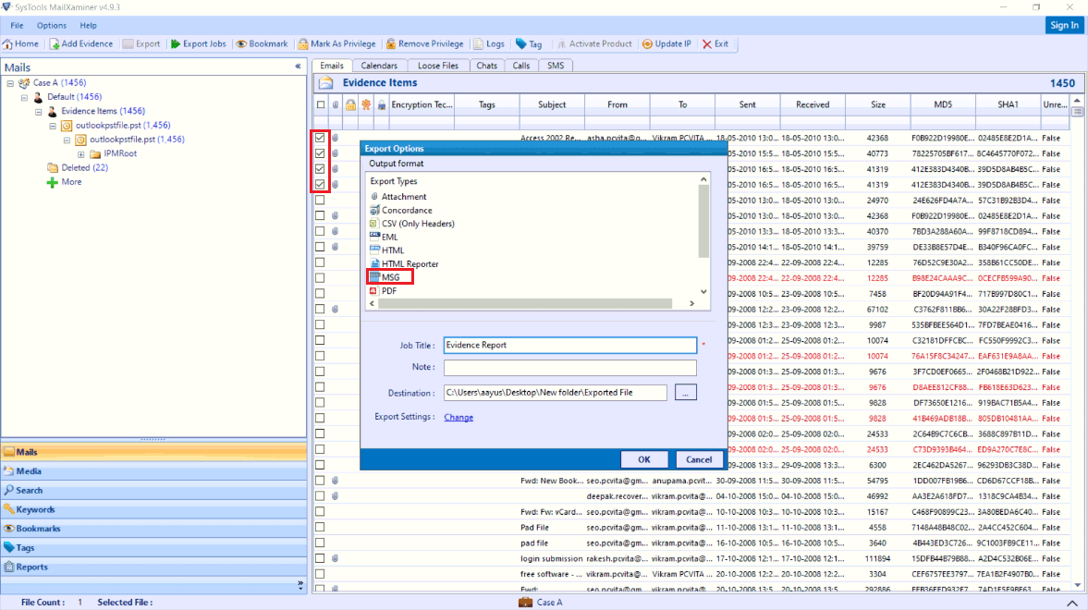Open the Logs toolbar item

pyautogui.click(x=489, y=43)
